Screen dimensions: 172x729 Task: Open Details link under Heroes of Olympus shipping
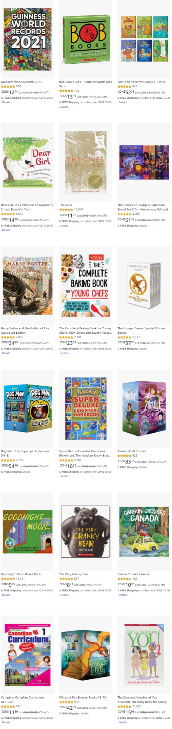tap(143, 226)
